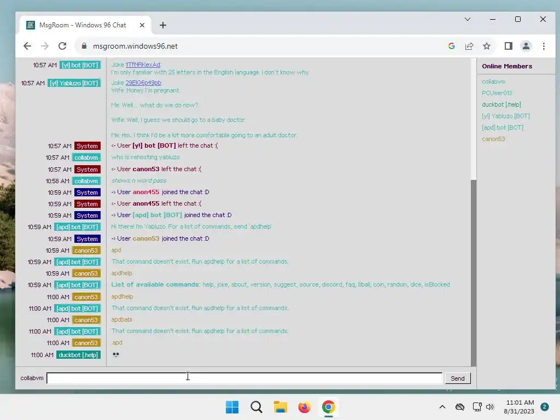The image size is (560, 420).
Task: Reload the MsgRoom page
Action: 62,46
